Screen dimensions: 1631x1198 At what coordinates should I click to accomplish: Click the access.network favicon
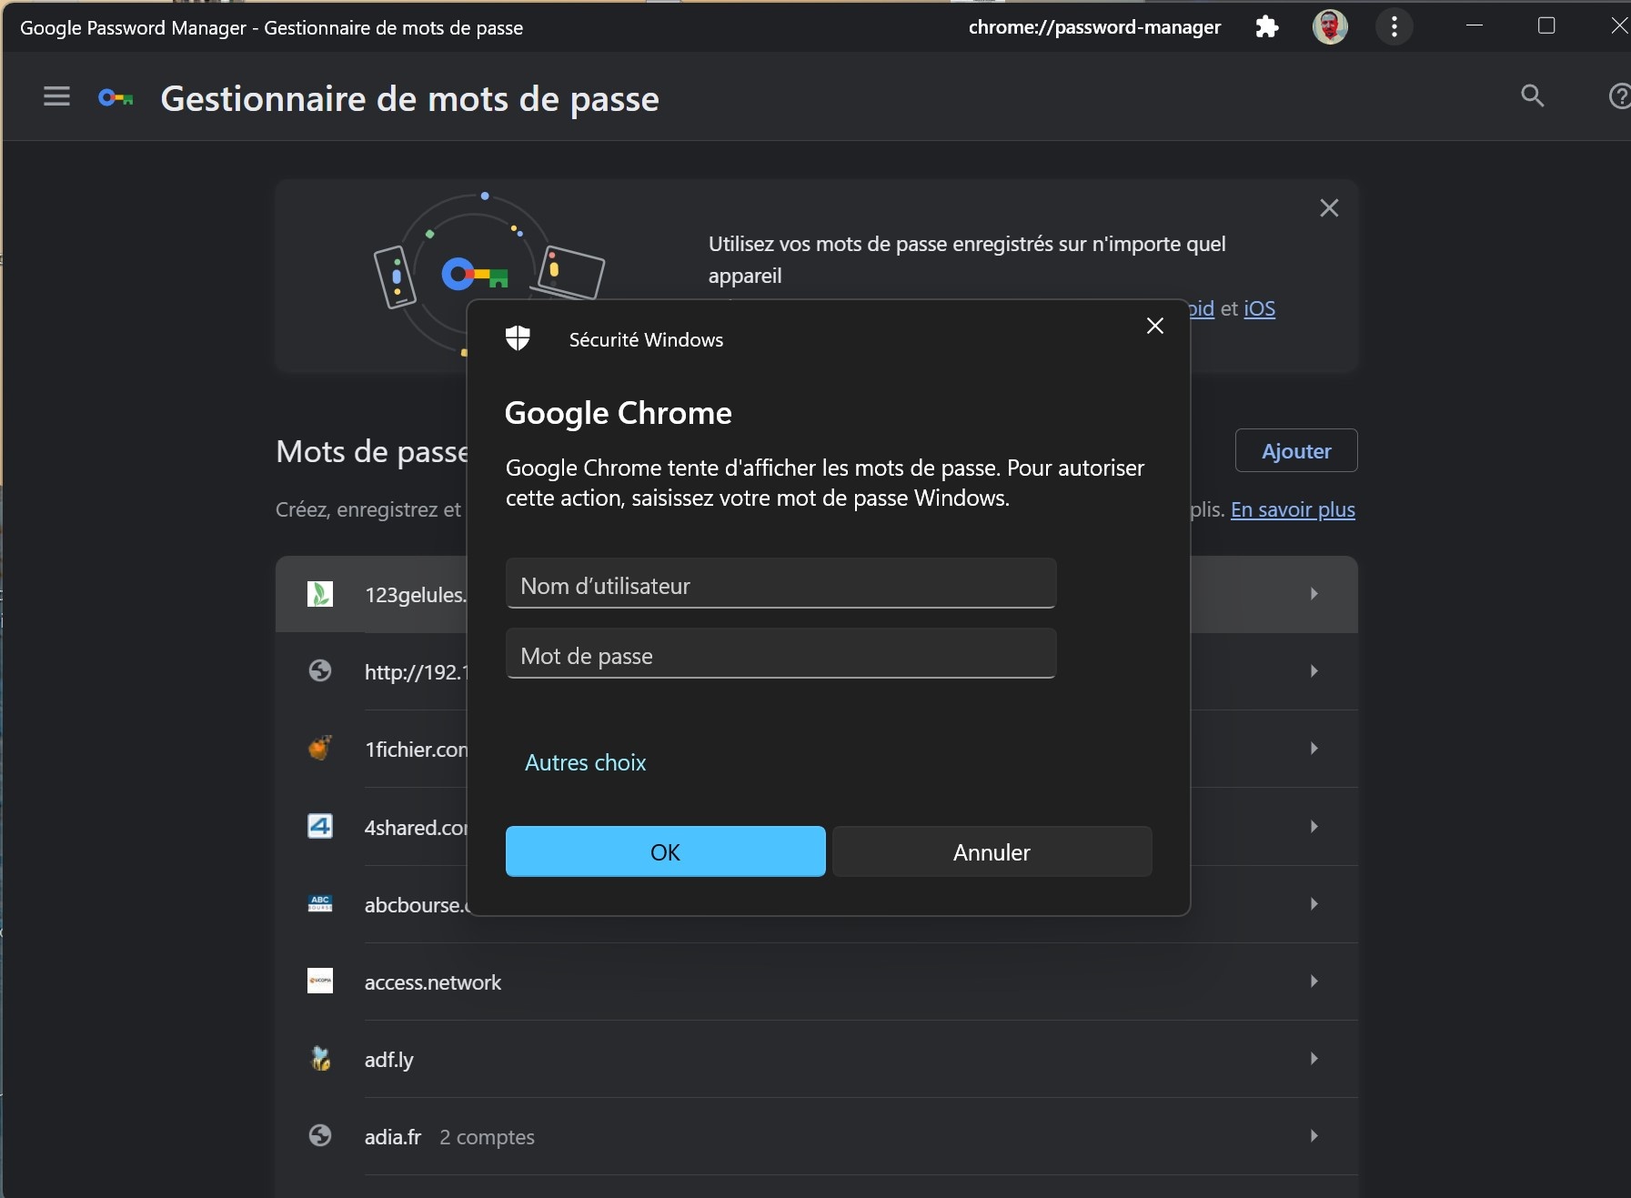coord(320,981)
